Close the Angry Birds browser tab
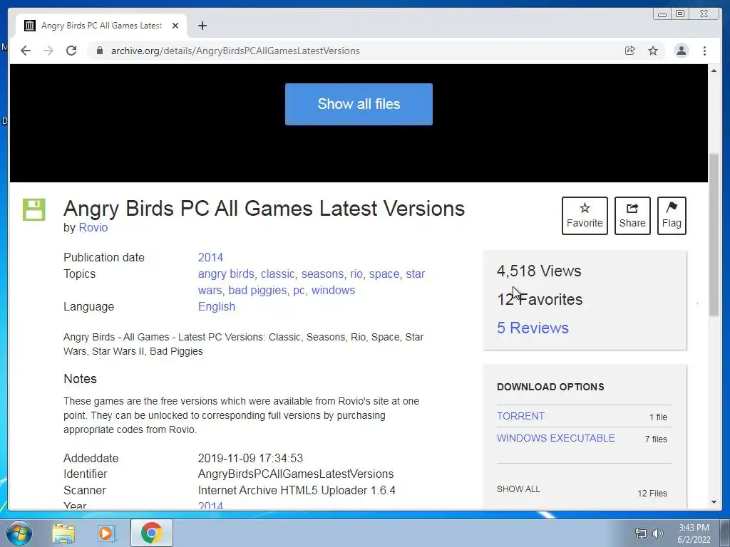Screen dimensions: 730x547 tap(175, 26)
